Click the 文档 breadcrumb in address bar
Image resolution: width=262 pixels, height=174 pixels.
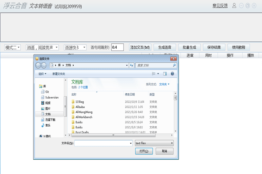(x=68, y=65)
